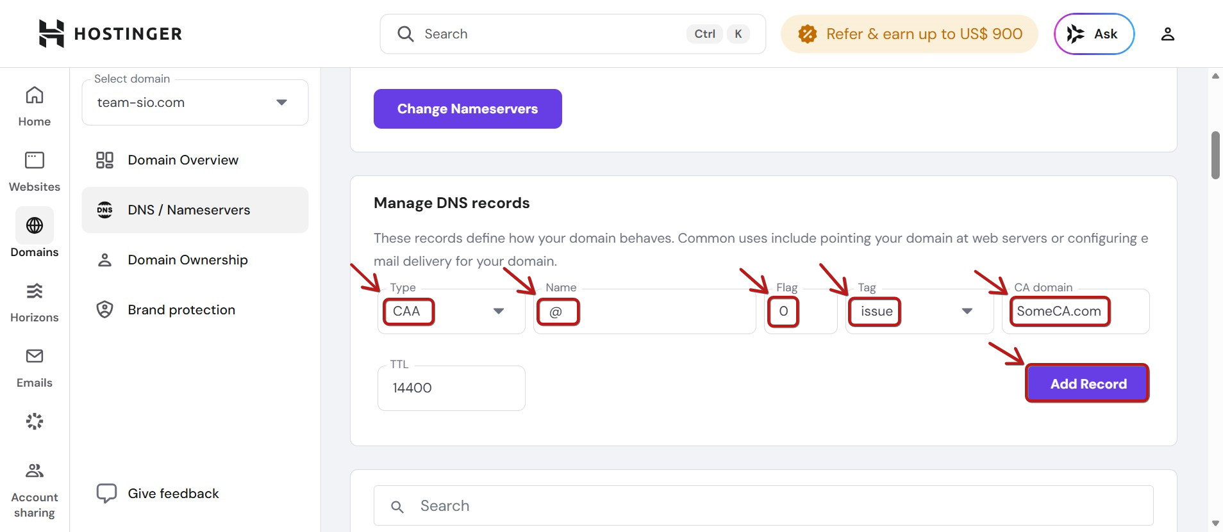Open the Home section in the sidebar
1223x532 pixels.
34,107
